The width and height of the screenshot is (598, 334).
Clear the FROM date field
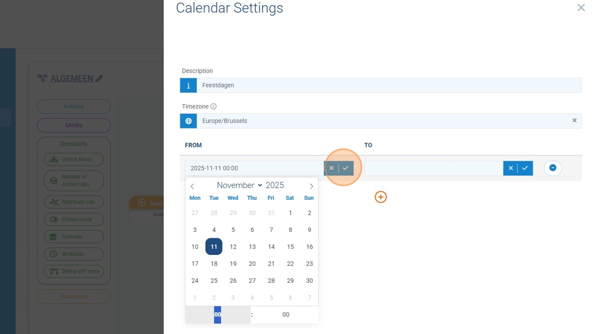pyautogui.click(x=332, y=168)
